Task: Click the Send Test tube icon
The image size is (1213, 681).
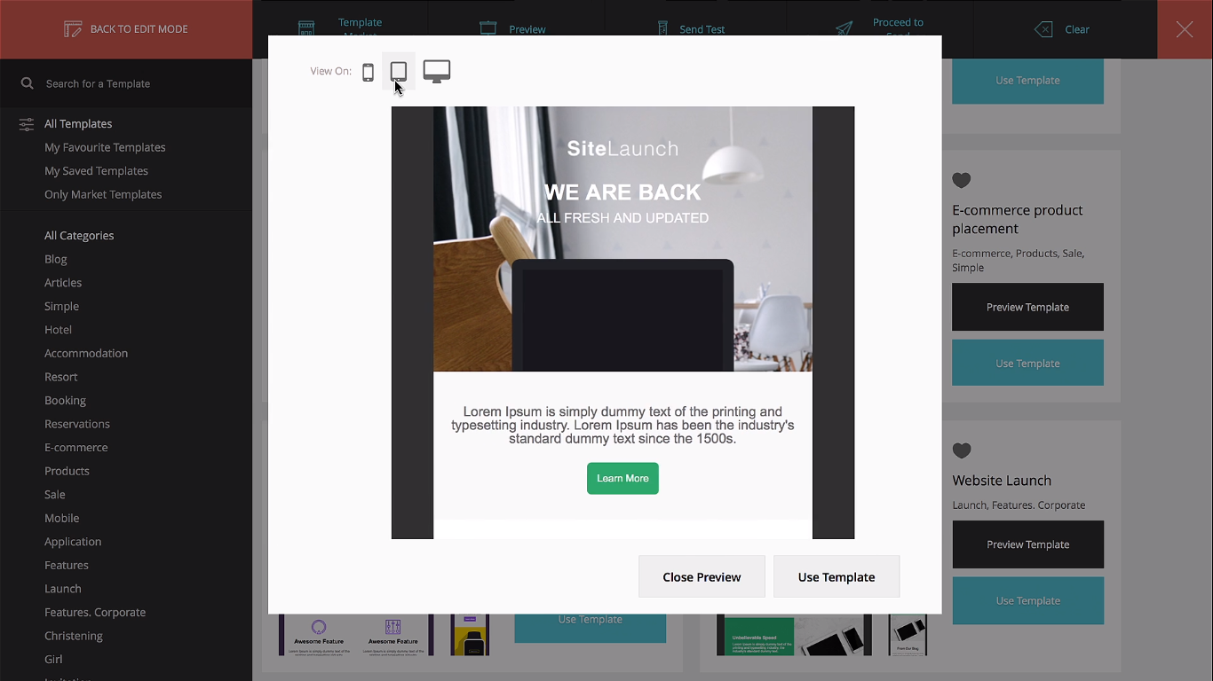Action: pos(662,28)
